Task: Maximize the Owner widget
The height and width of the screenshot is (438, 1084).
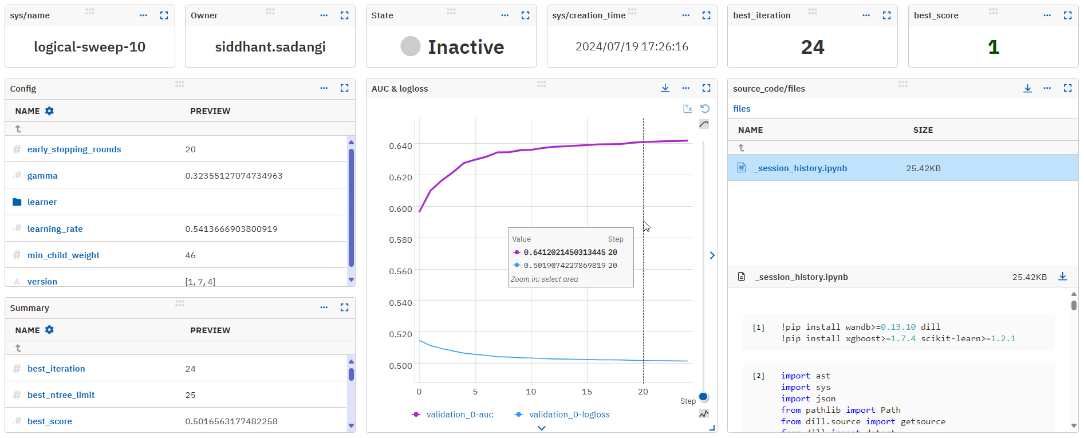Action: (345, 15)
